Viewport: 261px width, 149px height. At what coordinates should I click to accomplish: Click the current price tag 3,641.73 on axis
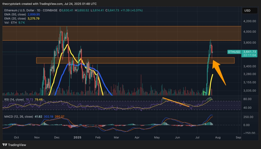(249, 52)
